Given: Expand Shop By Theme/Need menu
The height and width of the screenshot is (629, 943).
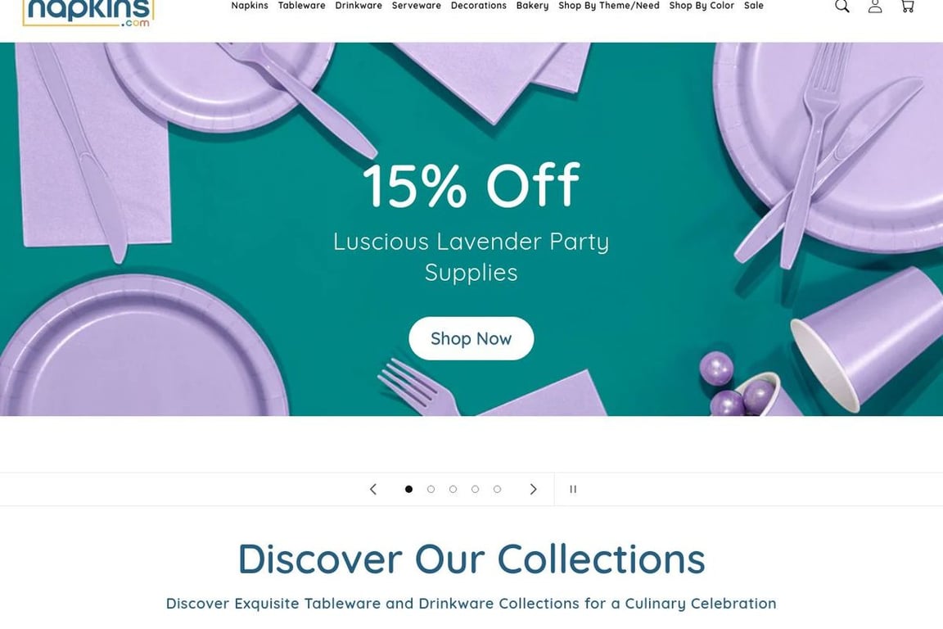Looking at the screenshot, I should click(x=609, y=6).
